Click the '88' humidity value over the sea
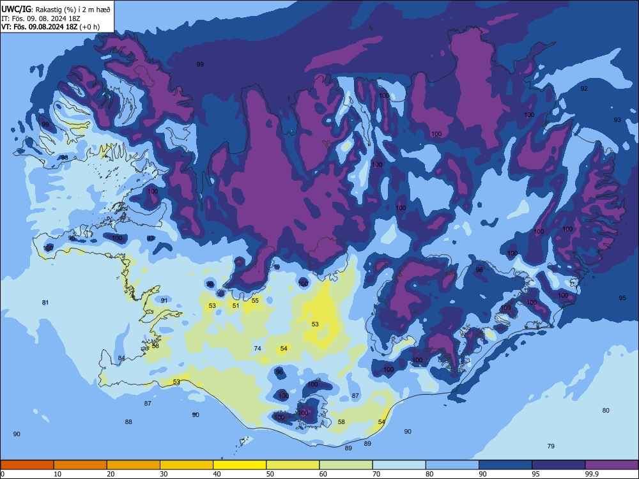 coord(128,422)
